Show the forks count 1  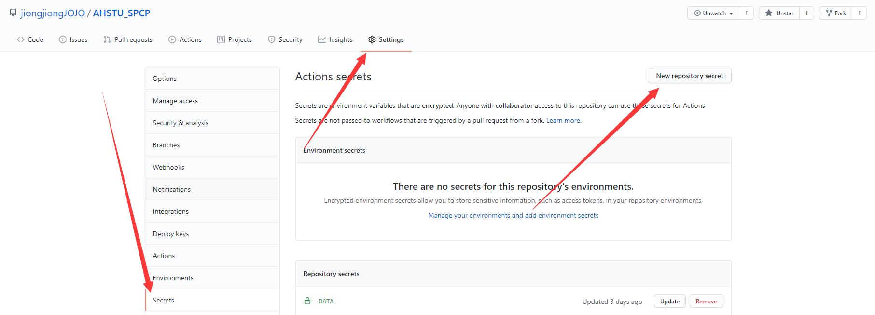pyautogui.click(x=859, y=13)
